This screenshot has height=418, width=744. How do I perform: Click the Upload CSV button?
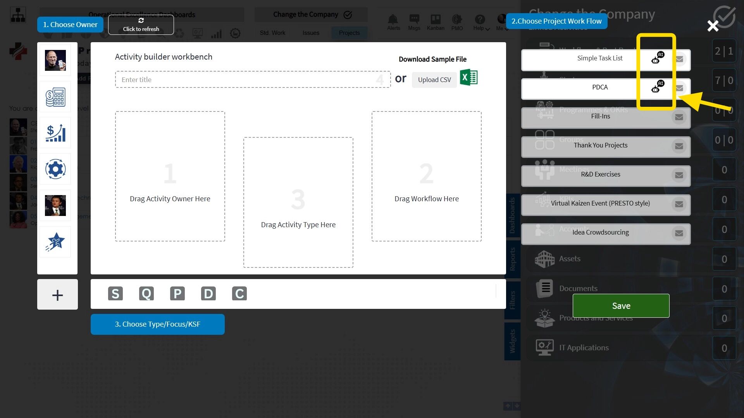tap(434, 80)
